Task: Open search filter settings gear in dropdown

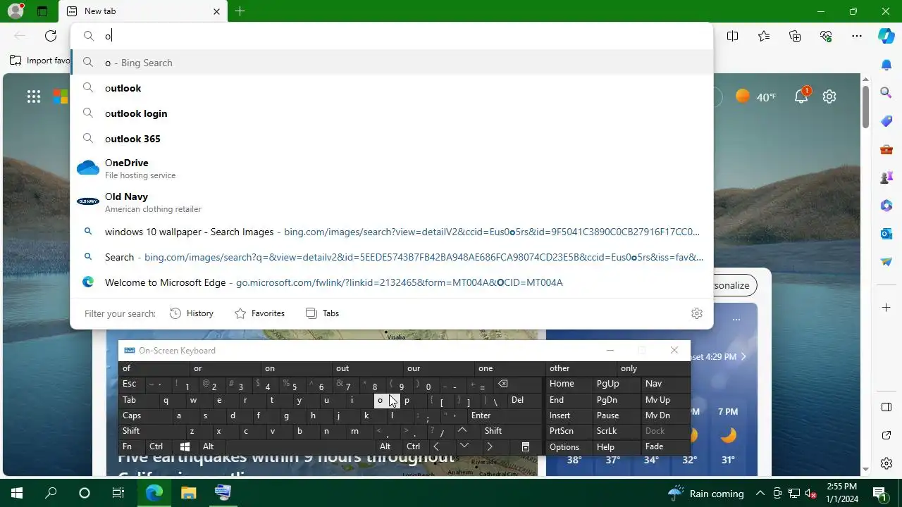Action: [697, 313]
